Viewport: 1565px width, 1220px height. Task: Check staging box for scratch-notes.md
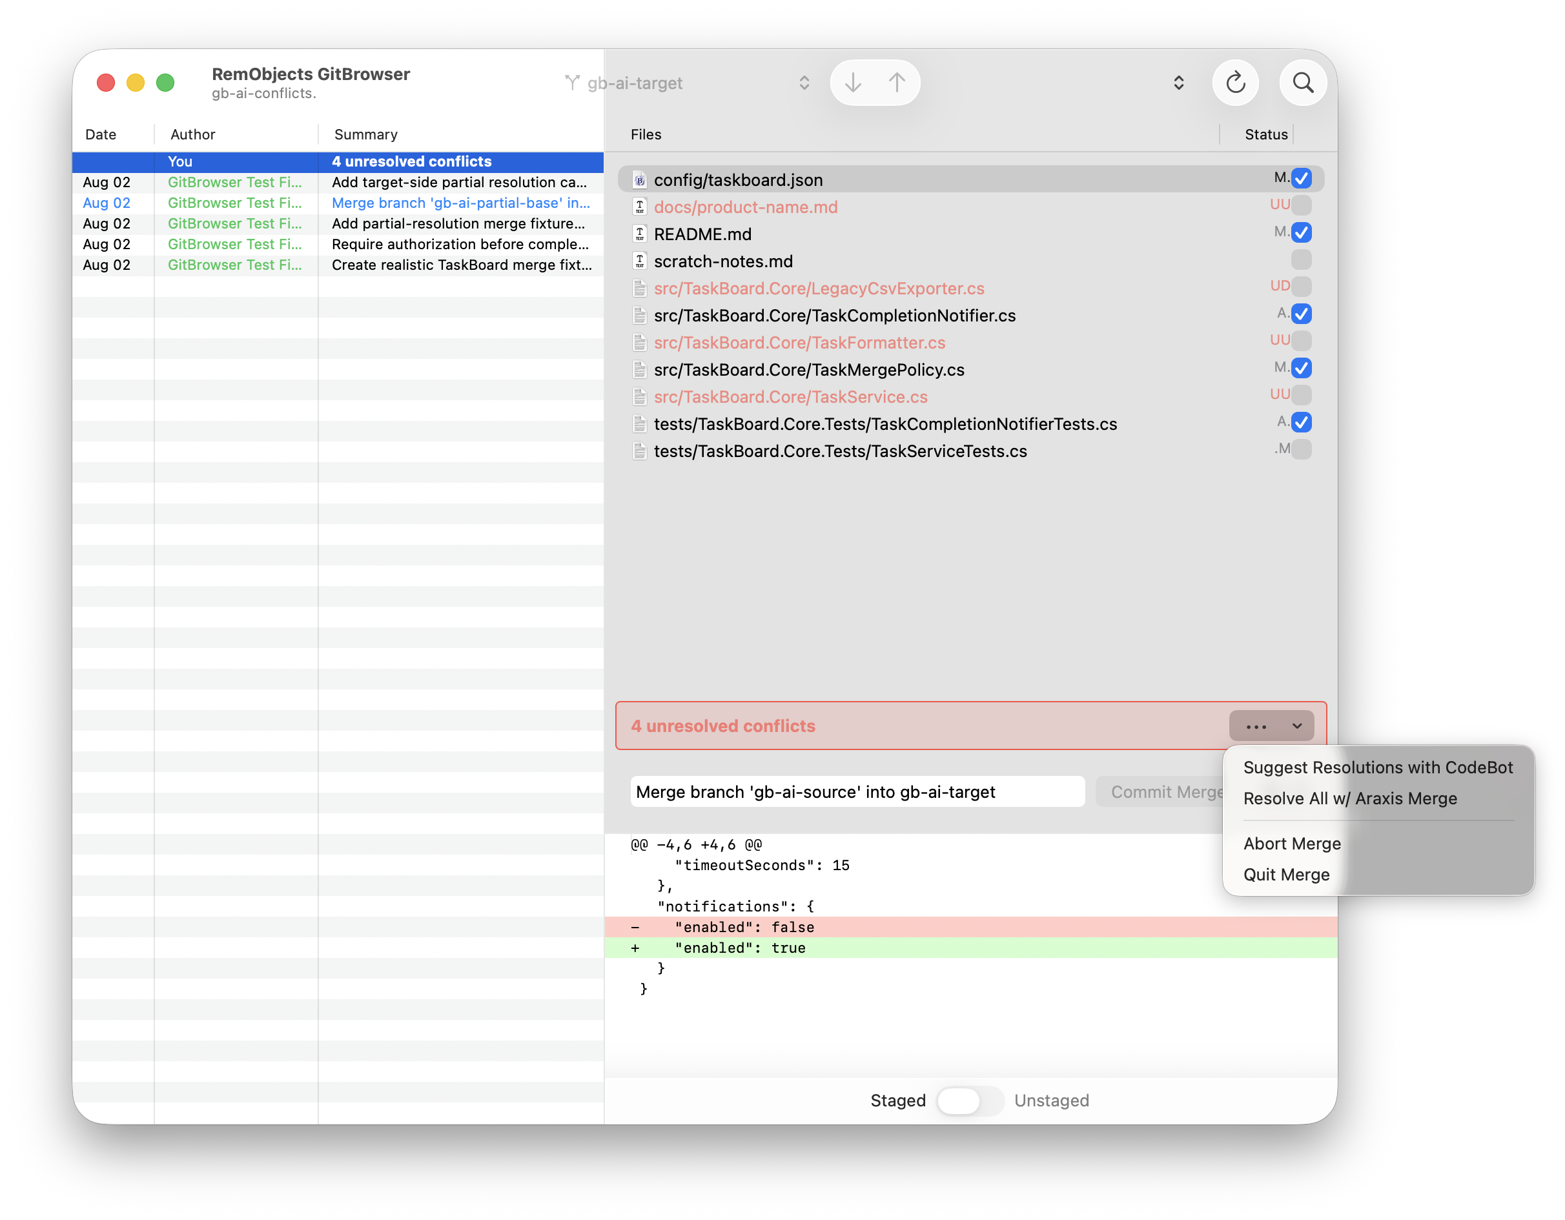point(1302,259)
